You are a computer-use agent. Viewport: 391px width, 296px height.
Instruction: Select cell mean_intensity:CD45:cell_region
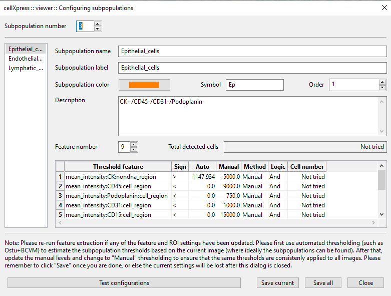[118, 186]
